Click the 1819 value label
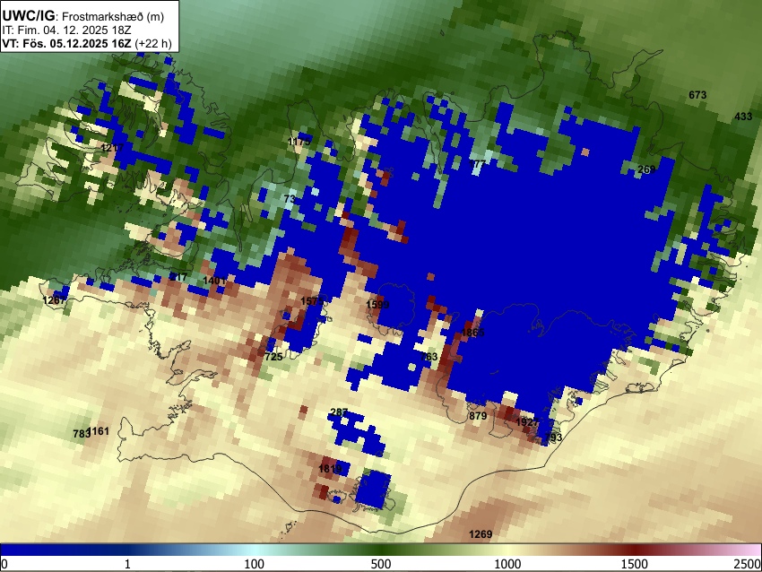 click(x=330, y=469)
